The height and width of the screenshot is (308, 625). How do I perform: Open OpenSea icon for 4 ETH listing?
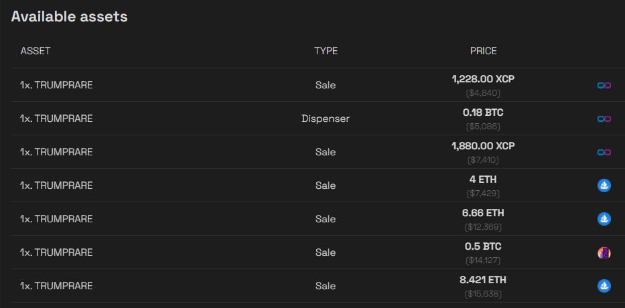pyautogui.click(x=604, y=185)
